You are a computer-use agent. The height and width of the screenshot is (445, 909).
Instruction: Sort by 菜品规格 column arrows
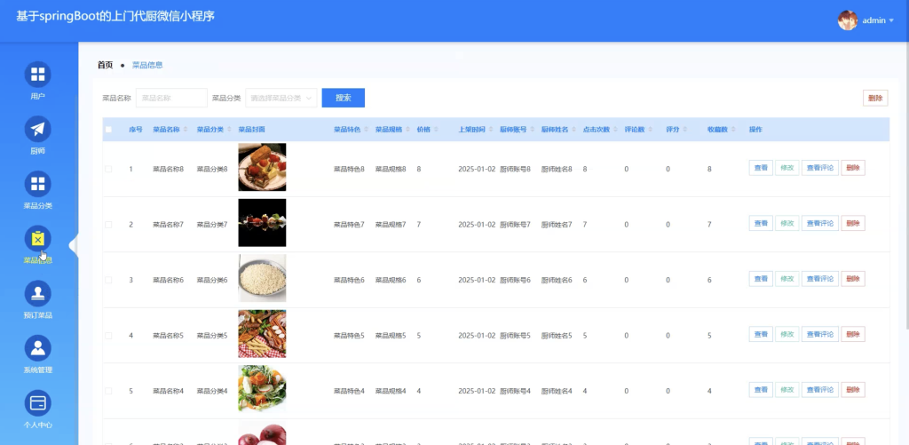tap(407, 130)
